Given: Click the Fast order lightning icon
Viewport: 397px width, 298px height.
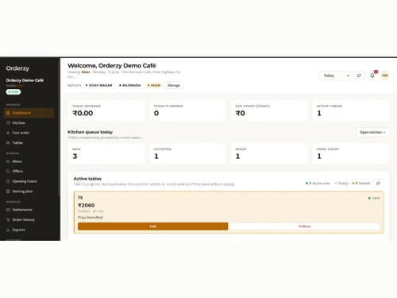Looking at the screenshot, I should [8, 133].
